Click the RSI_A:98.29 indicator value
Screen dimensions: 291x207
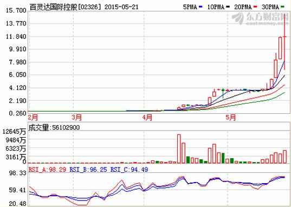(48, 170)
